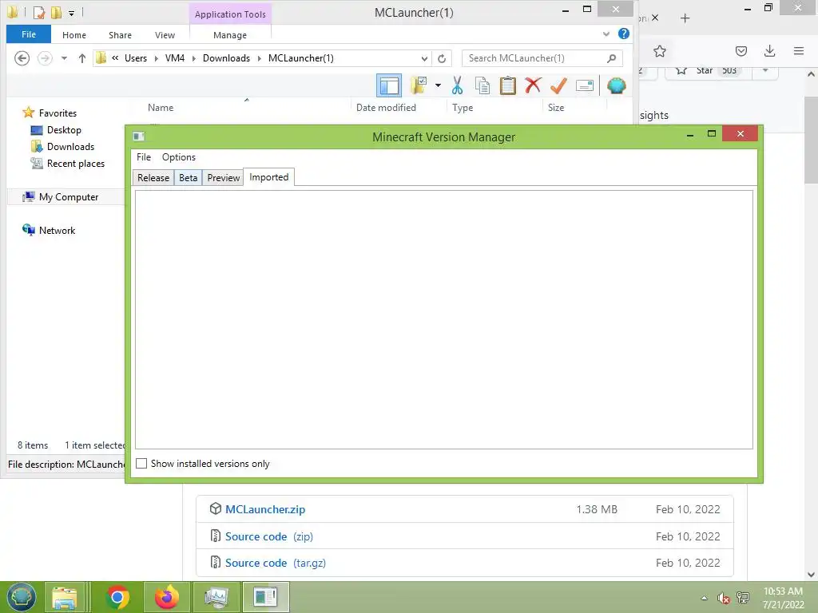Click the Up one level arrow
This screenshot has width=818, height=613.
(x=82, y=58)
